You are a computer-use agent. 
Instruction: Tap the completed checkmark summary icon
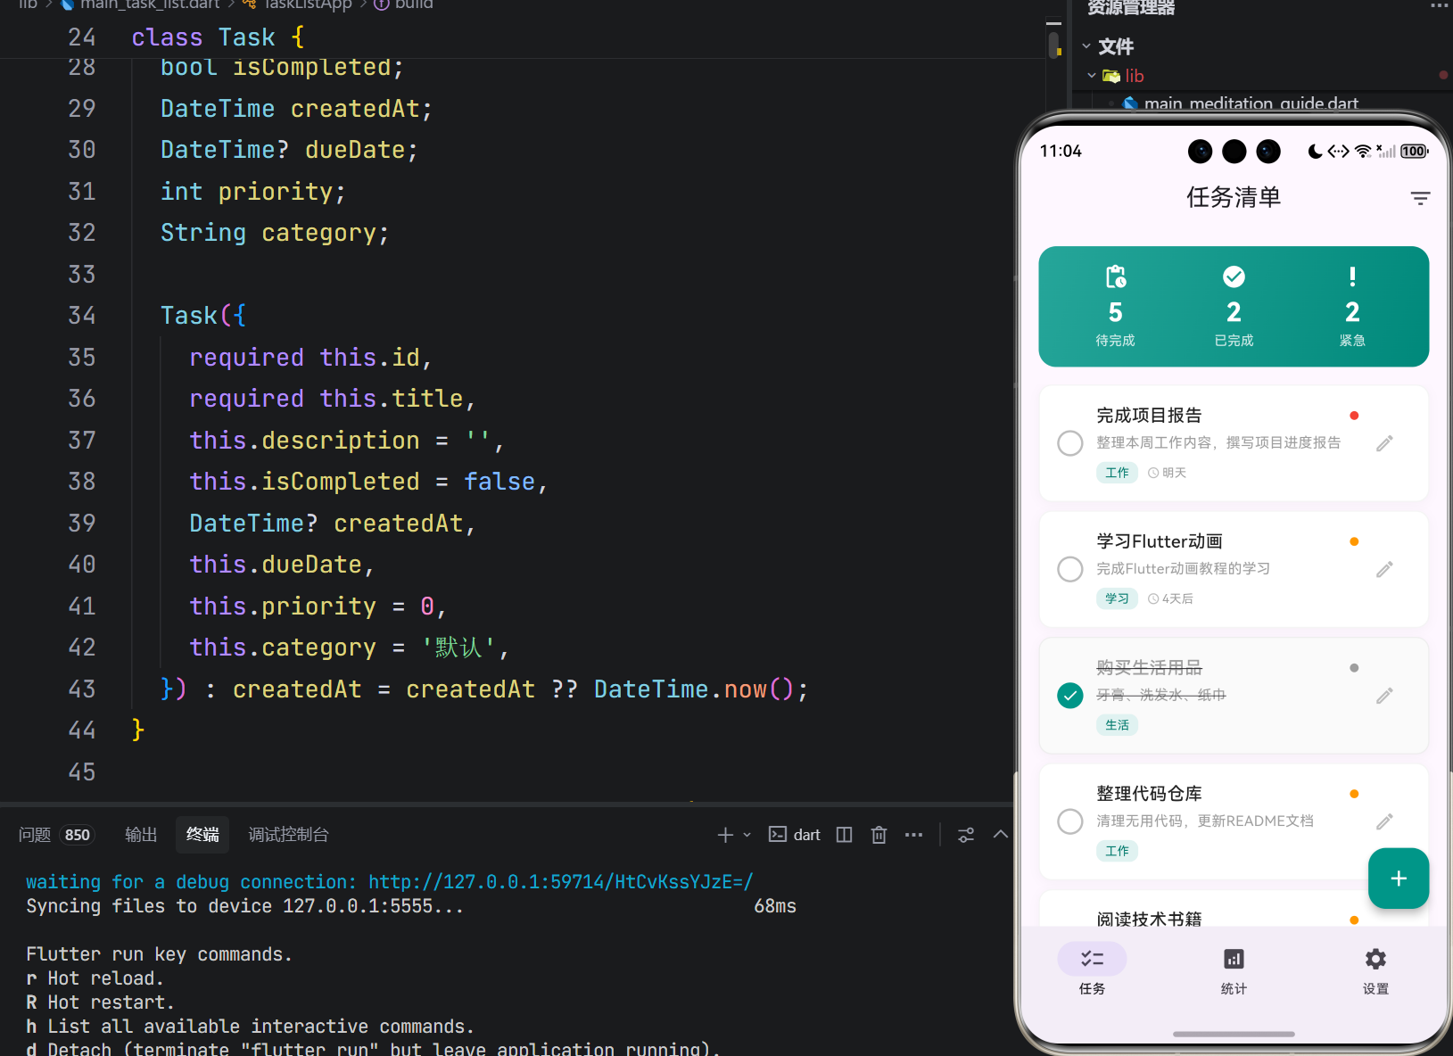1234,276
